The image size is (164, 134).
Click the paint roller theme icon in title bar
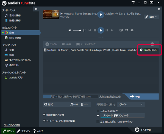pyautogui.click(x=133, y=2)
